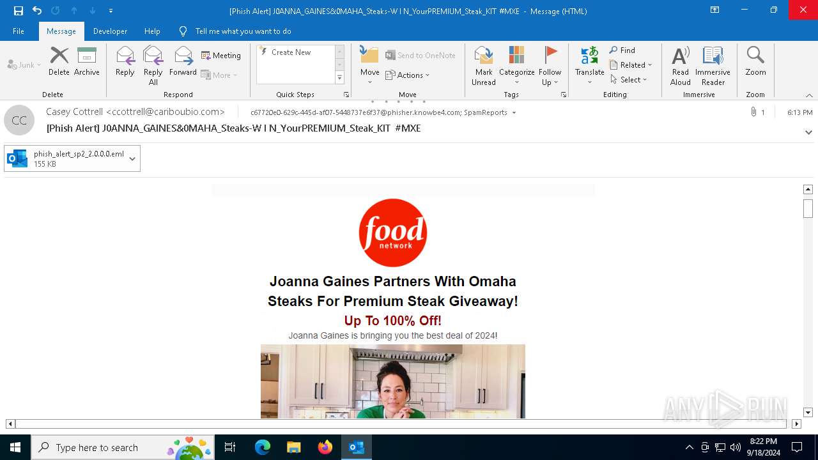Show hidden system tray icons
The height and width of the screenshot is (460, 818).
point(689,447)
